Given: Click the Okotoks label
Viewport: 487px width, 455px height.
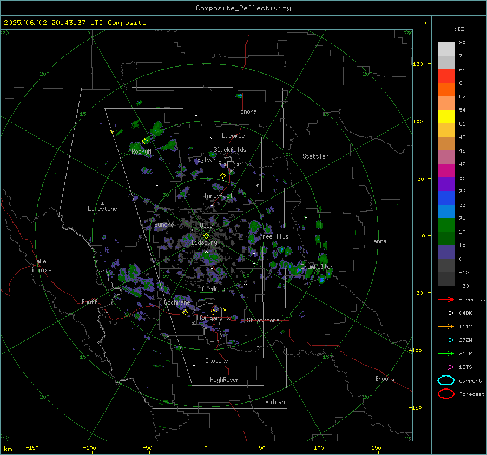Looking at the screenshot, I should [x=216, y=361].
